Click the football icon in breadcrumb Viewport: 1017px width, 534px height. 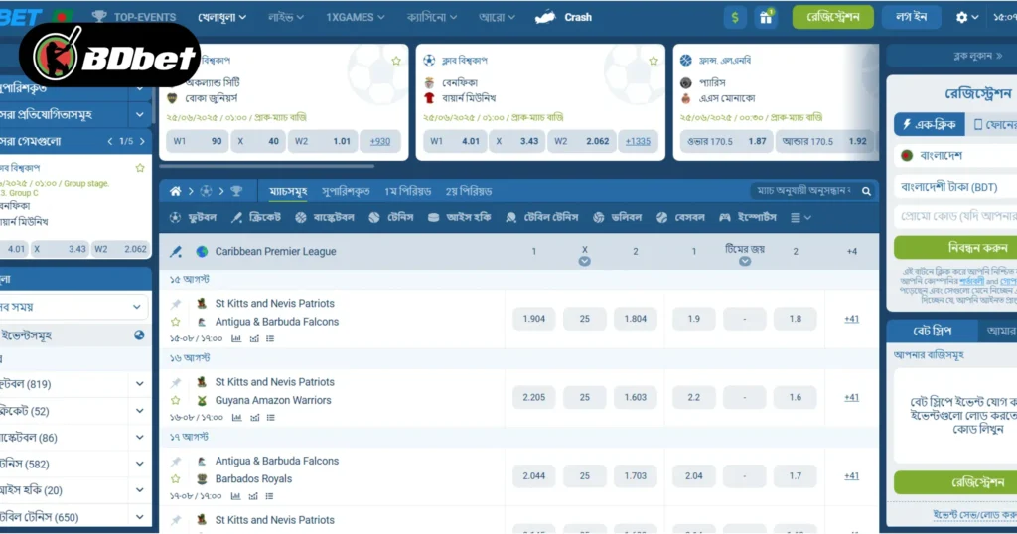click(206, 191)
